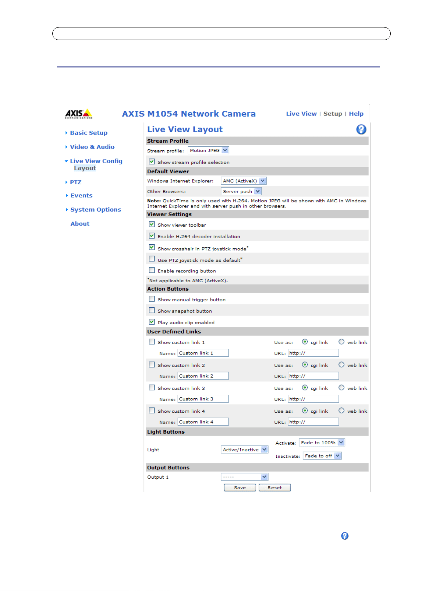This screenshot has height=591, width=444.
Task: Check Enable recording button option
Action: pyautogui.click(x=152, y=270)
